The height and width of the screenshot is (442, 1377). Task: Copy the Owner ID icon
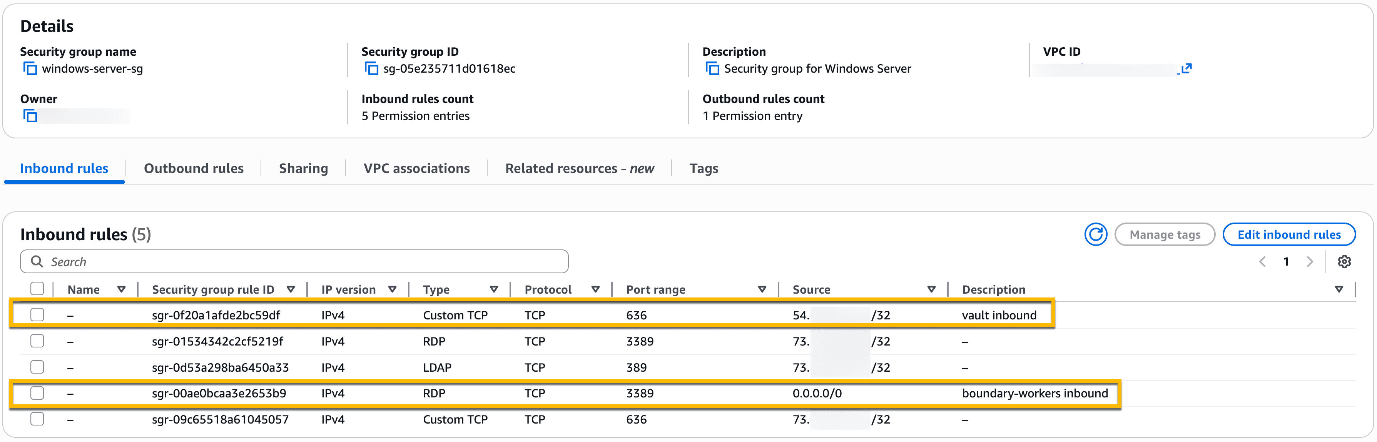[30, 115]
